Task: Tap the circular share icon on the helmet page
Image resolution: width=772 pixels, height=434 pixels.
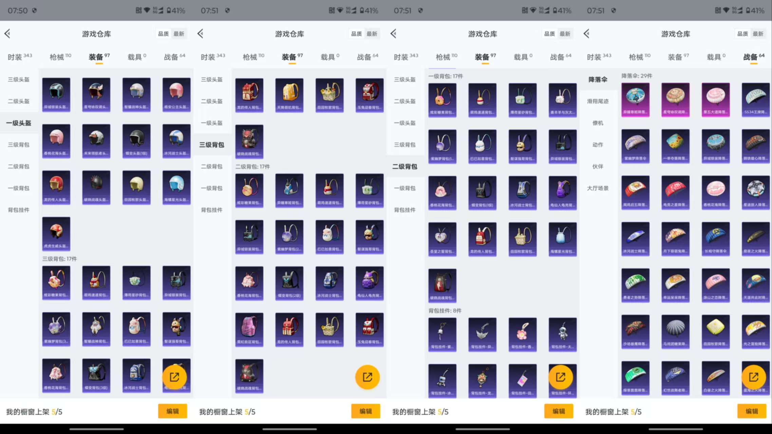Action: coord(175,377)
